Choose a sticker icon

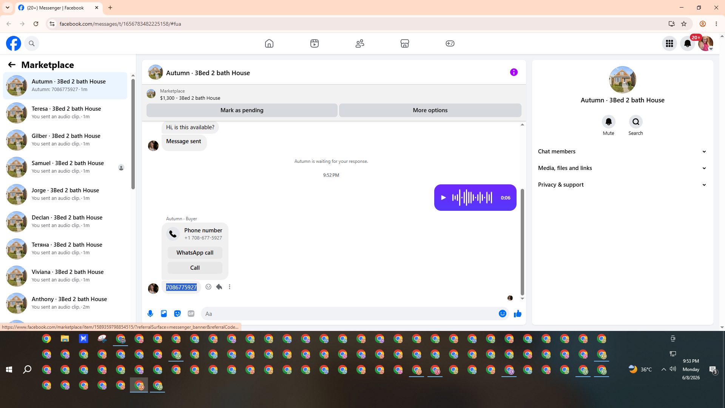[177, 314]
